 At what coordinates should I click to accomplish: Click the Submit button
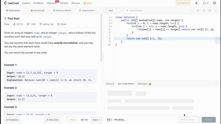pos(209,120)
